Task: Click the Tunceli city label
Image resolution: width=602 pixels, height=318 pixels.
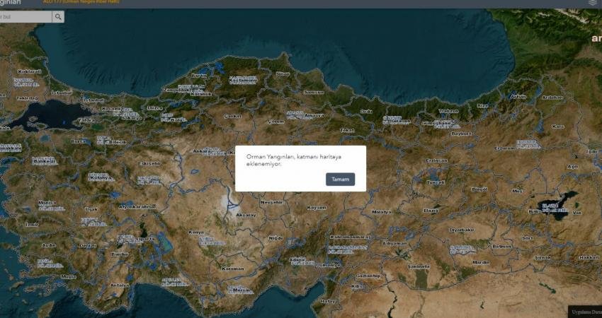Action: pyautogui.click(x=436, y=182)
